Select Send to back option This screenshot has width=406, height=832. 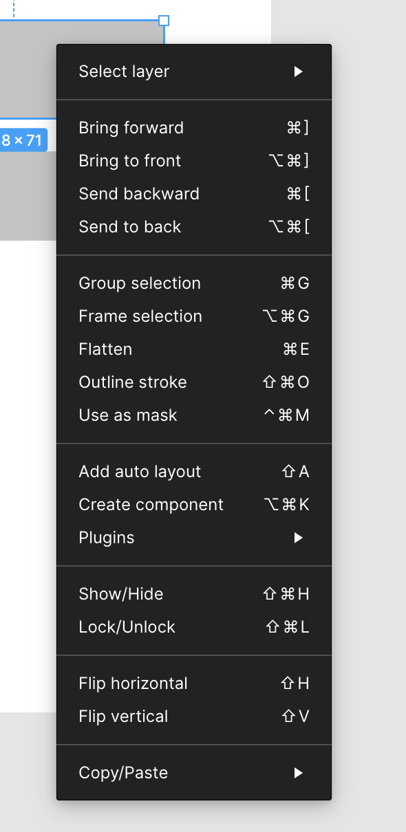point(194,227)
